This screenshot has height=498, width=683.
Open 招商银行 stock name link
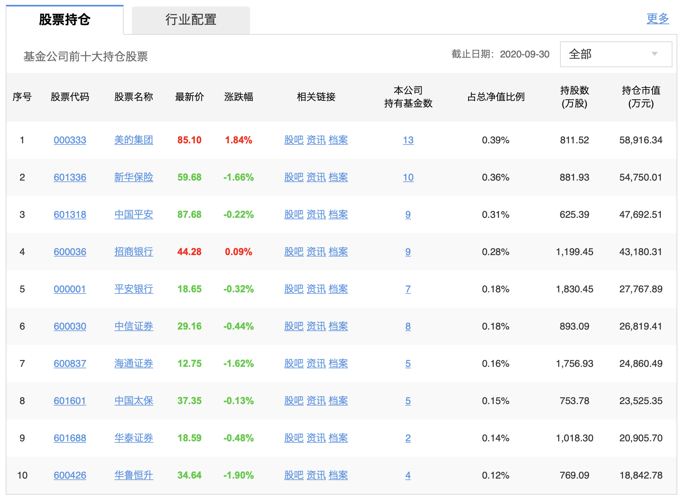tap(134, 252)
